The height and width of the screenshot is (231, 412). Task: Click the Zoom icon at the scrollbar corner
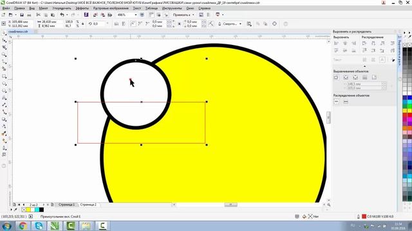329,205
